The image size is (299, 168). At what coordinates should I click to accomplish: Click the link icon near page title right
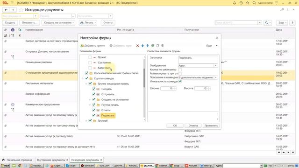[x=282, y=10]
